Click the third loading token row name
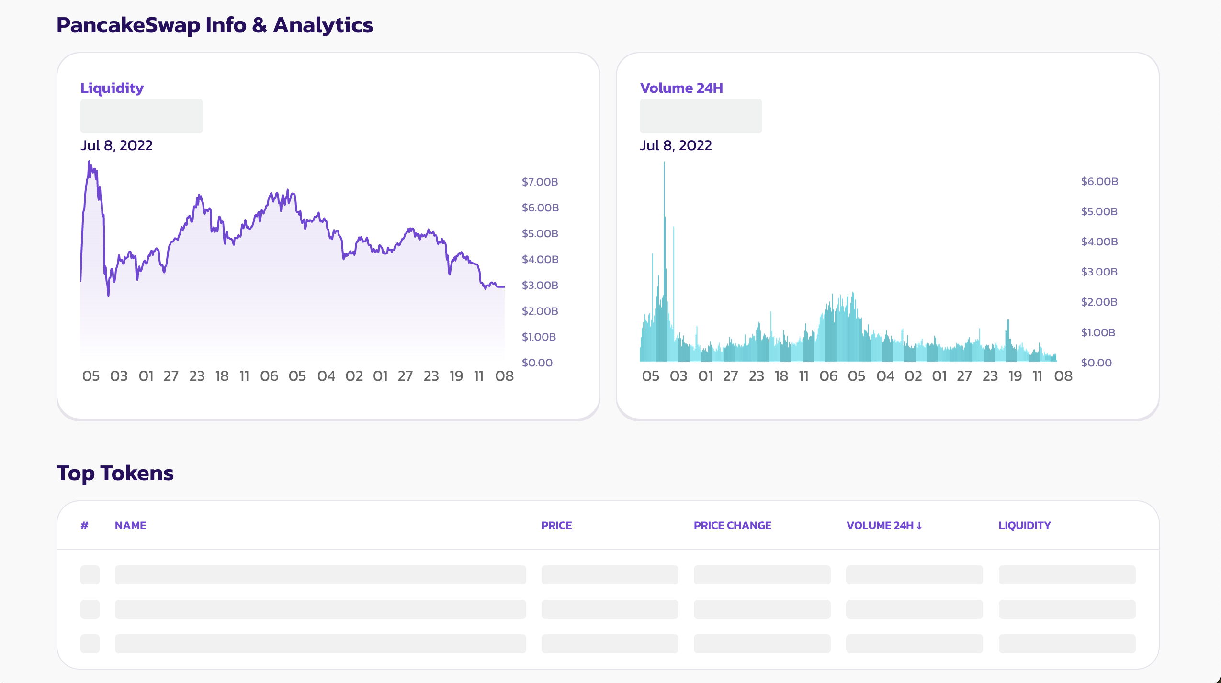Screen dimensions: 1221x683 point(320,643)
